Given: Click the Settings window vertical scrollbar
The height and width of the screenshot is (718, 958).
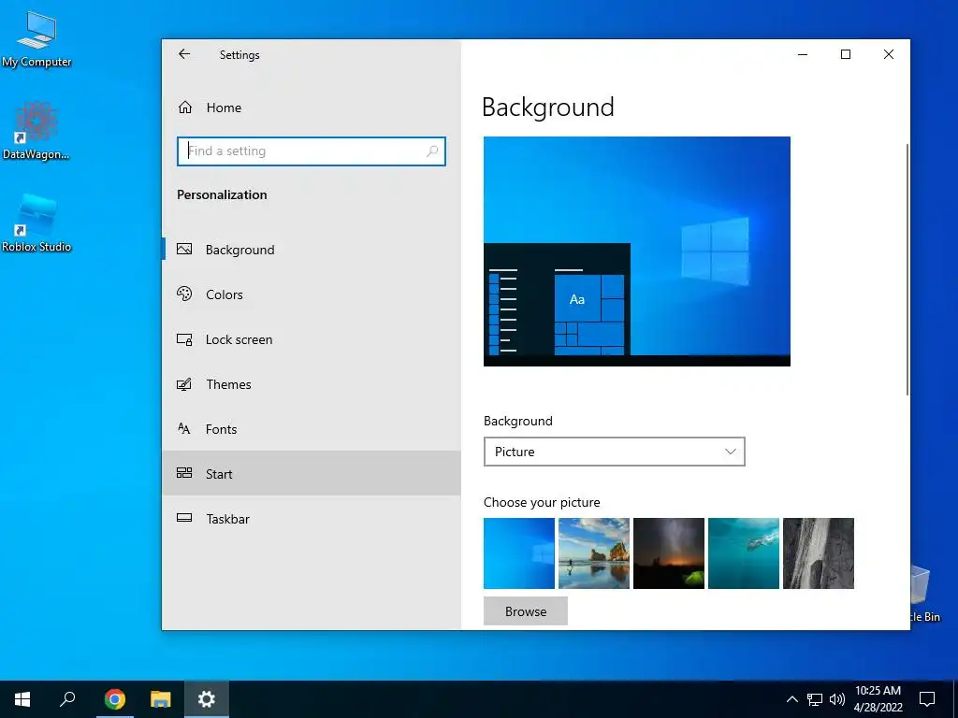Looking at the screenshot, I should point(907,268).
